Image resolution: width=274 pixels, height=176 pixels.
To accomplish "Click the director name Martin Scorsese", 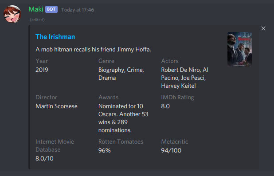I will [x=56, y=106].
